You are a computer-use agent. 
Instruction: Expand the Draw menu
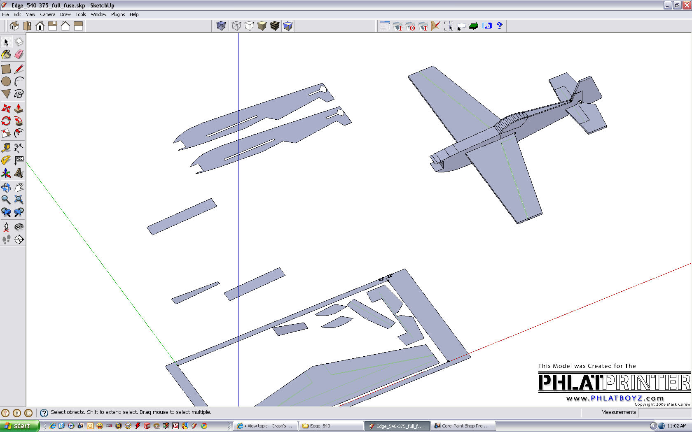[65, 14]
